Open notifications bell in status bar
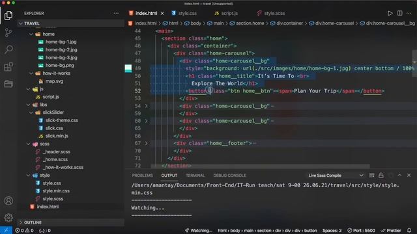 409,230
